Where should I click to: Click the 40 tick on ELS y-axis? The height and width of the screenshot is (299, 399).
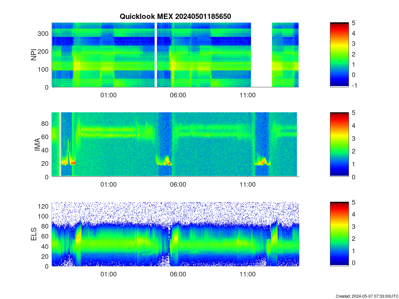(45, 246)
